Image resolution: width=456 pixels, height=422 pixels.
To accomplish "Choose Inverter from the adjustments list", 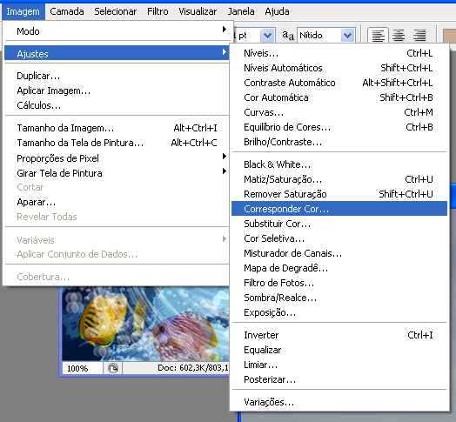I will (339, 335).
